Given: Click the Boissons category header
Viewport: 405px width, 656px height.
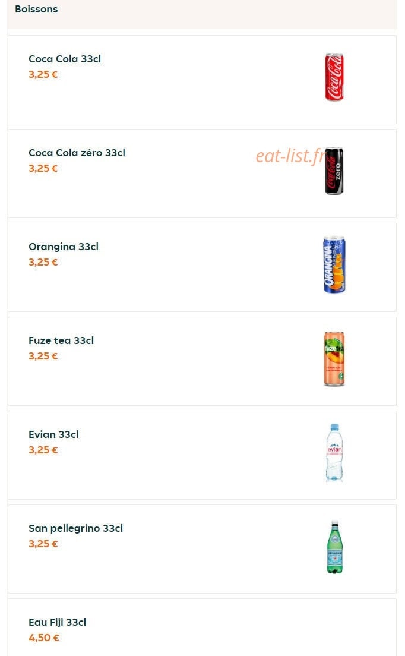Looking at the screenshot, I should (x=36, y=9).
